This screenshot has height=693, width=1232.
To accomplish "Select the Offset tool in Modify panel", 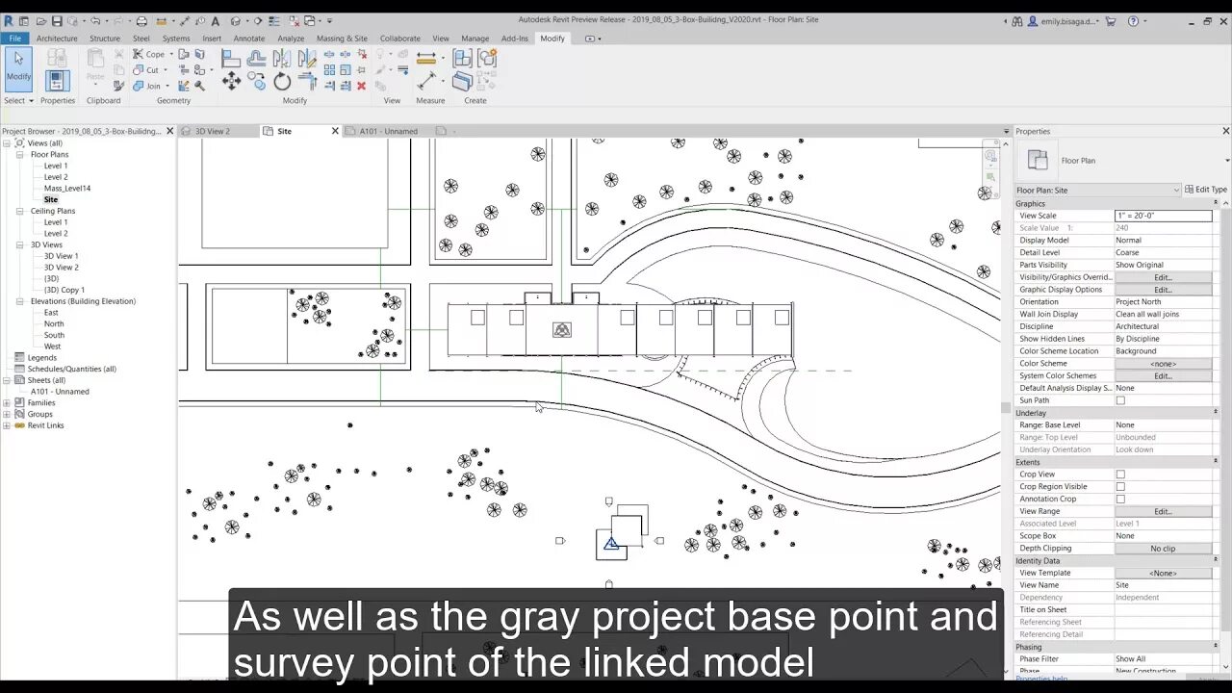I will pyautogui.click(x=257, y=58).
